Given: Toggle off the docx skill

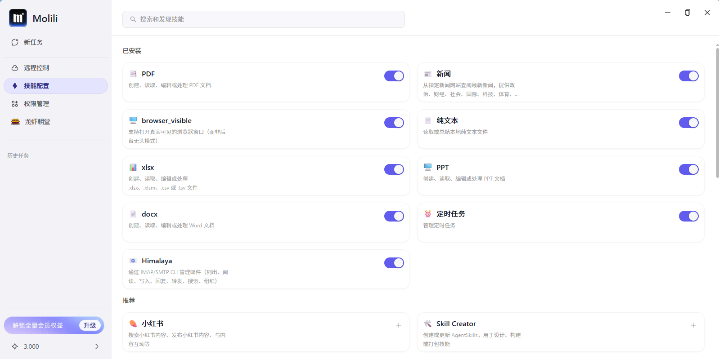Looking at the screenshot, I should (394, 216).
